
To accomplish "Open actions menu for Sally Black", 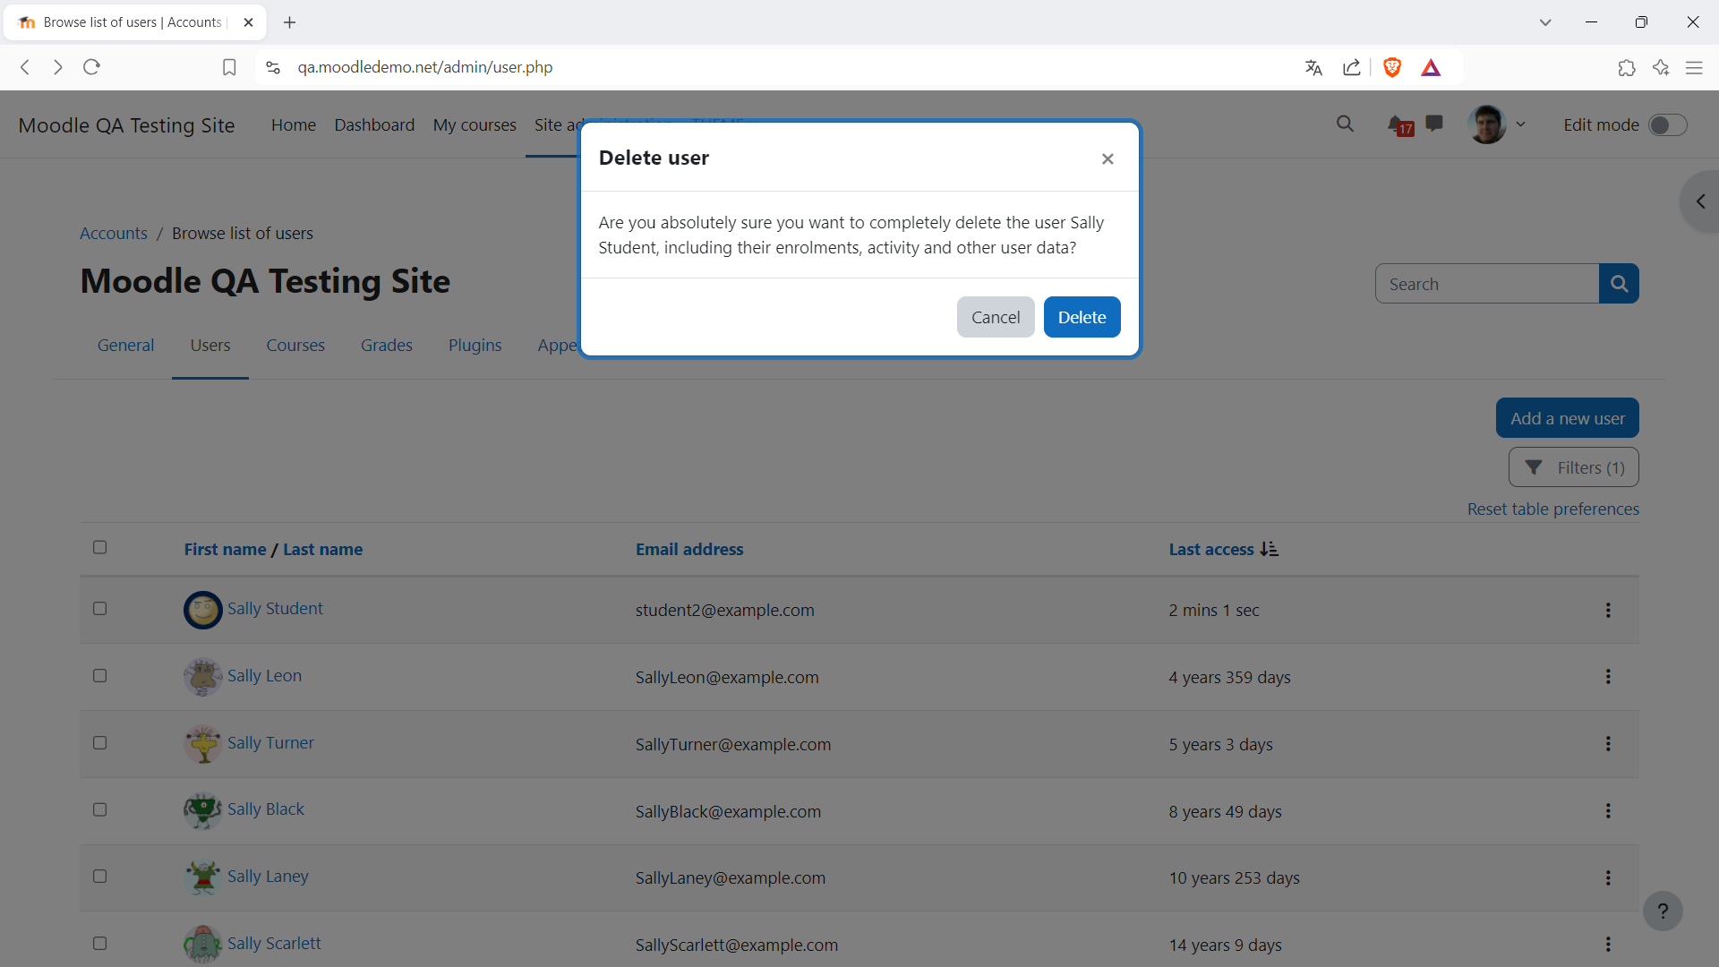I will tap(1608, 811).
